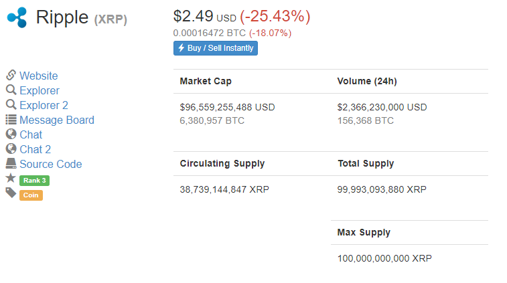Open the Chat 2 link
The width and height of the screenshot is (507, 283).
[x=35, y=149]
